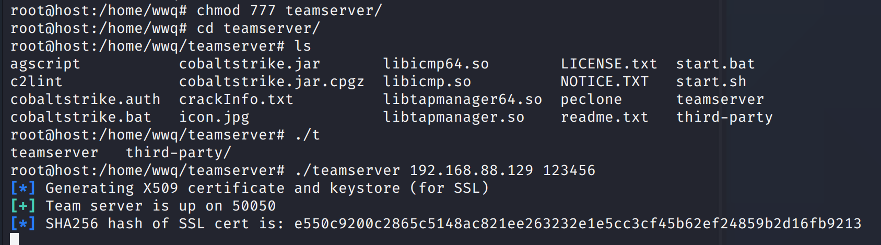Click the LICENSE.txt file name
The image size is (881, 245).
[x=609, y=64]
